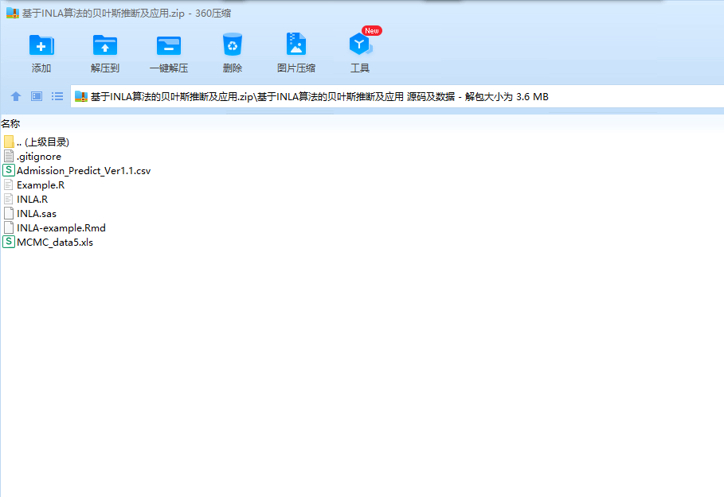
Task: Click the red New badge on 工具
Action: tap(372, 31)
